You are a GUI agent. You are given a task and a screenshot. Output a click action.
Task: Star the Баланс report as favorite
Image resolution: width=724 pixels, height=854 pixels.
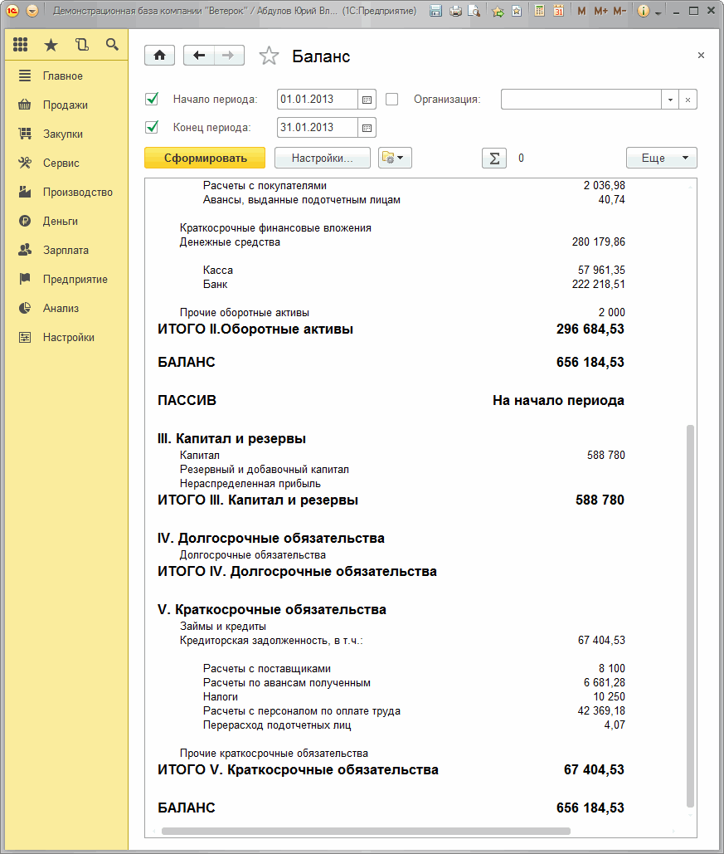click(x=269, y=56)
